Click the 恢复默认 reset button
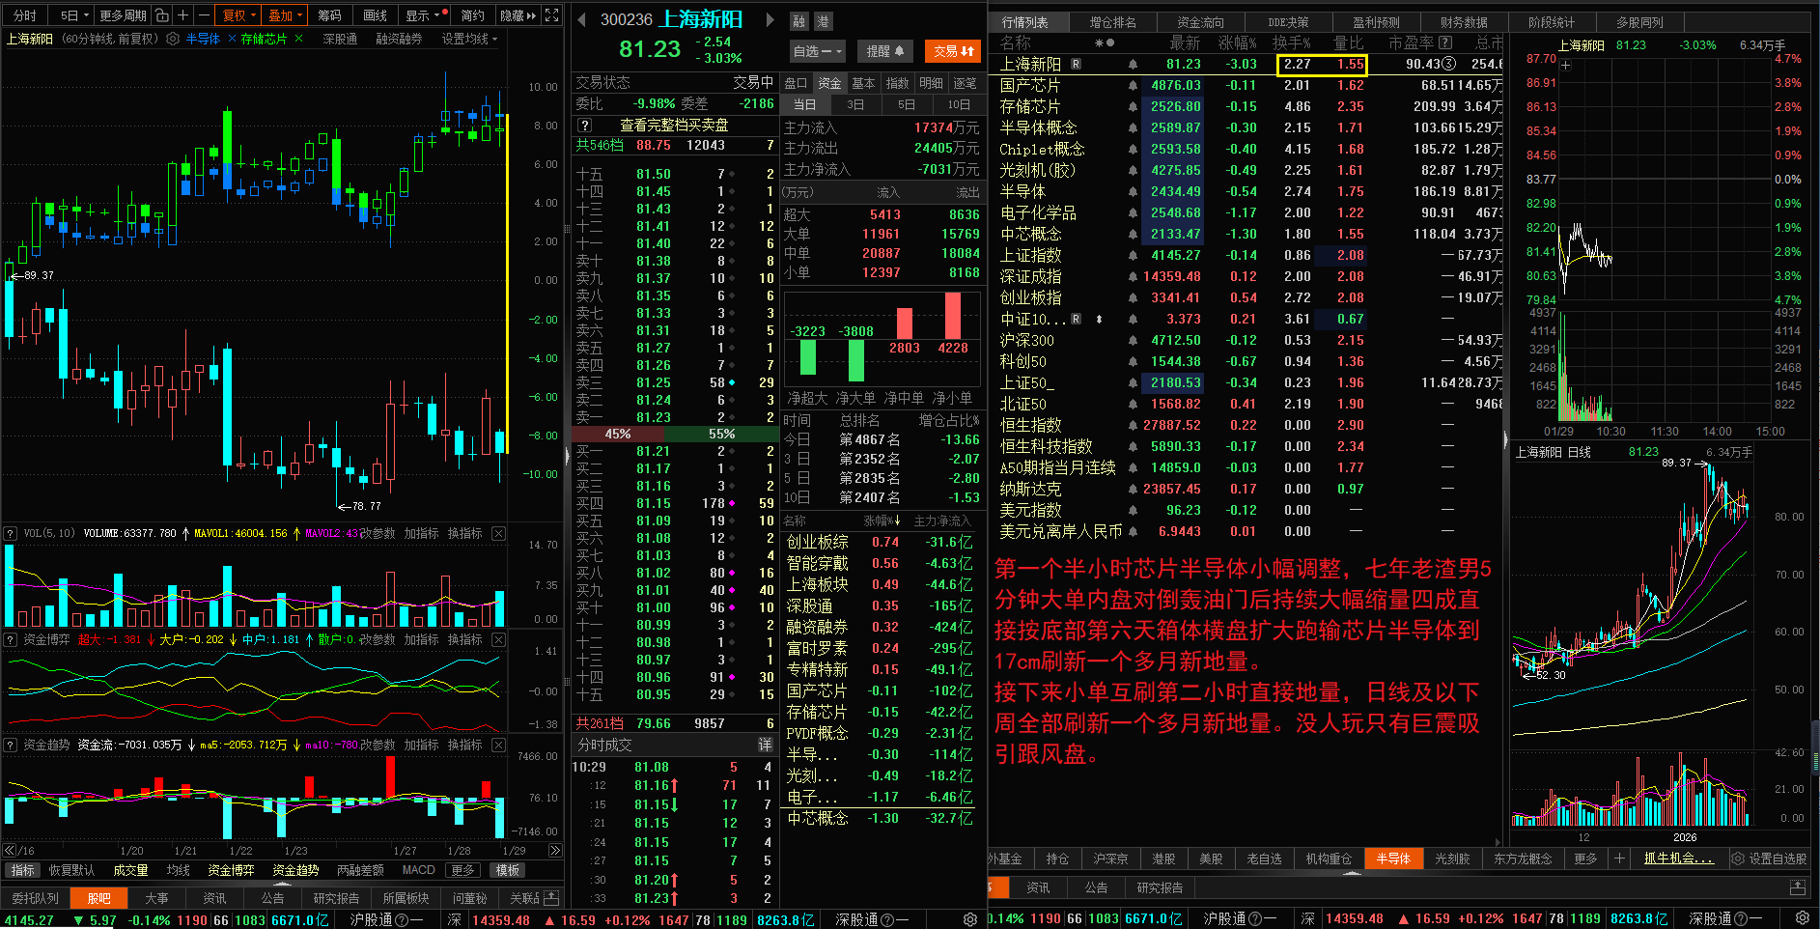This screenshot has height=929, width=1820. pyautogui.click(x=72, y=870)
